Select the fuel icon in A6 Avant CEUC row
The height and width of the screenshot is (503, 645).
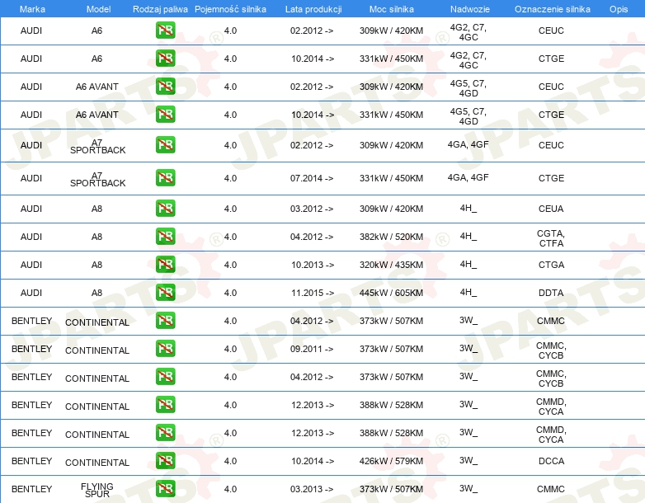pyautogui.click(x=165, y=87)
